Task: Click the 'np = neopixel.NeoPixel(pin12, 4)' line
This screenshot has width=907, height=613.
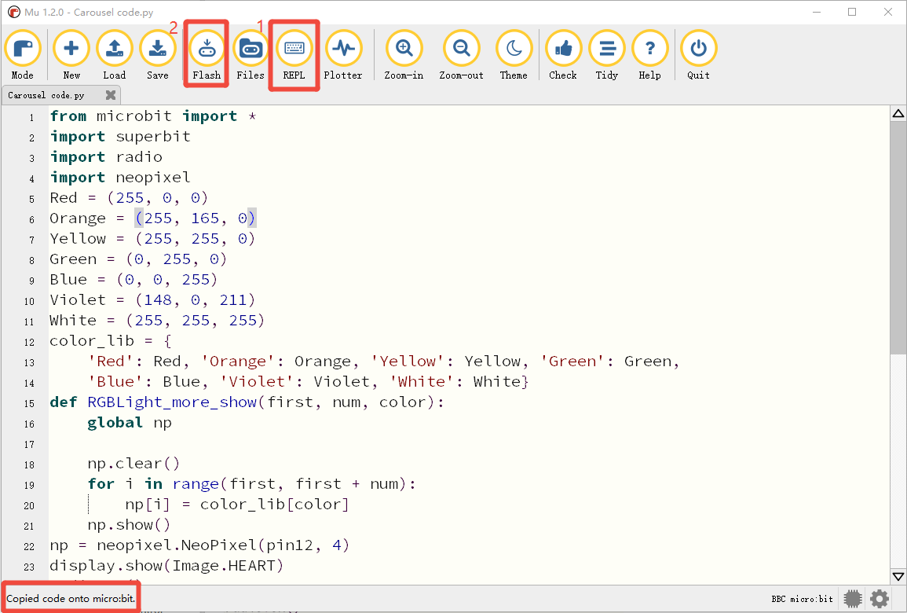Action: coord(199,545)
